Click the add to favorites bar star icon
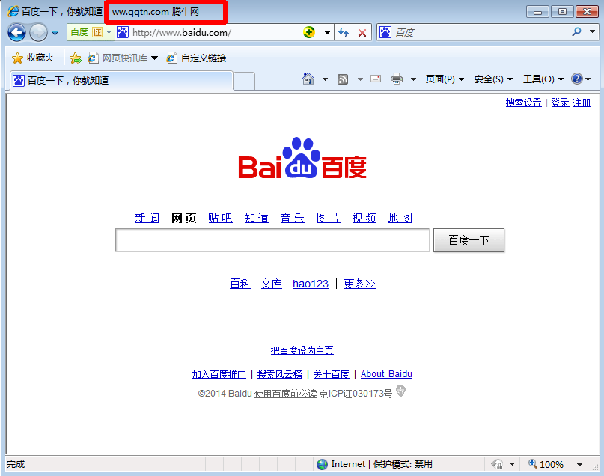 [75, 58]
